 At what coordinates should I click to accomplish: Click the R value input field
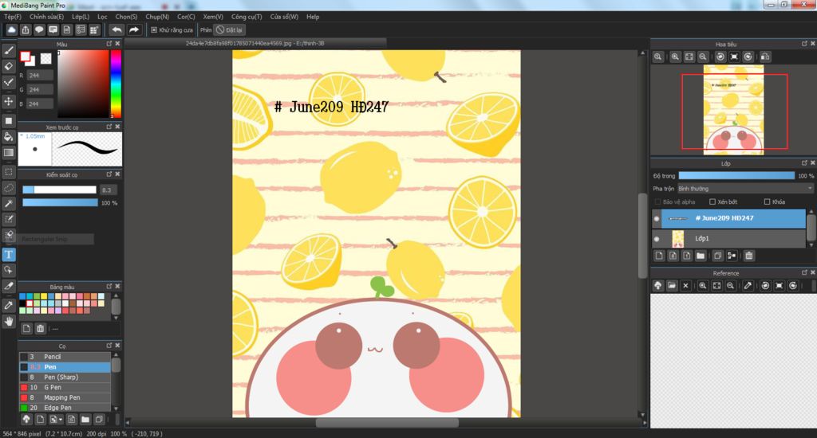coord(40,76)
